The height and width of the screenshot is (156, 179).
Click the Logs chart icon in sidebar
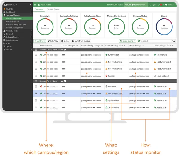(x=4, y=43)
